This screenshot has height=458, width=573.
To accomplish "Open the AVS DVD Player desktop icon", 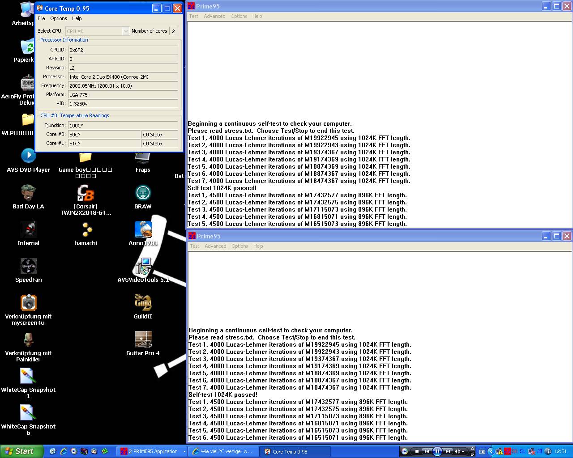I will click(28, 155).
